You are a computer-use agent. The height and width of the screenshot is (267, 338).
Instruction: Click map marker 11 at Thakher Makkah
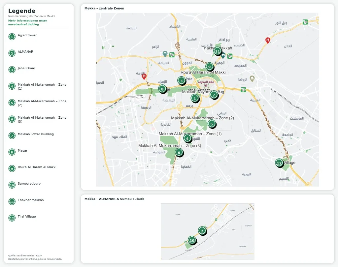[x=218, y=51]
